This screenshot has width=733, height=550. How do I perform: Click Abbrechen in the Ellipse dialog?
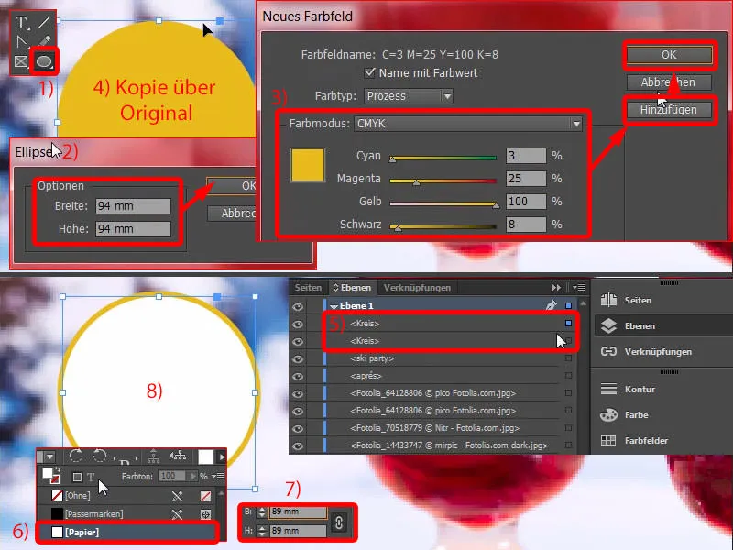point(233,214)
